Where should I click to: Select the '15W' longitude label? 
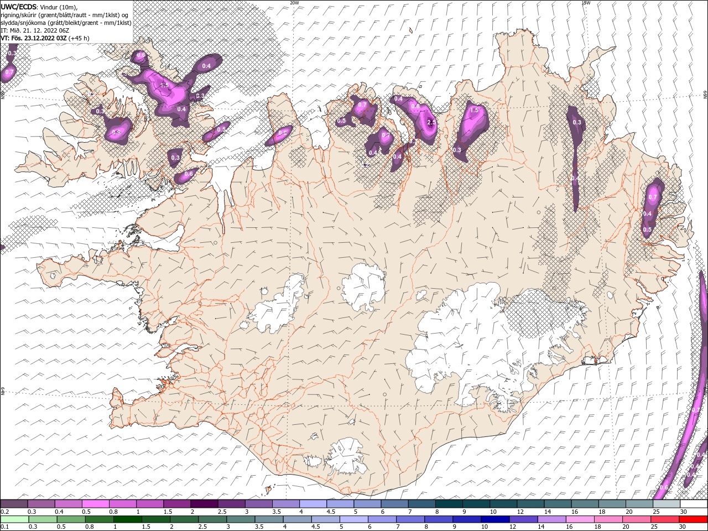point(586,3)
